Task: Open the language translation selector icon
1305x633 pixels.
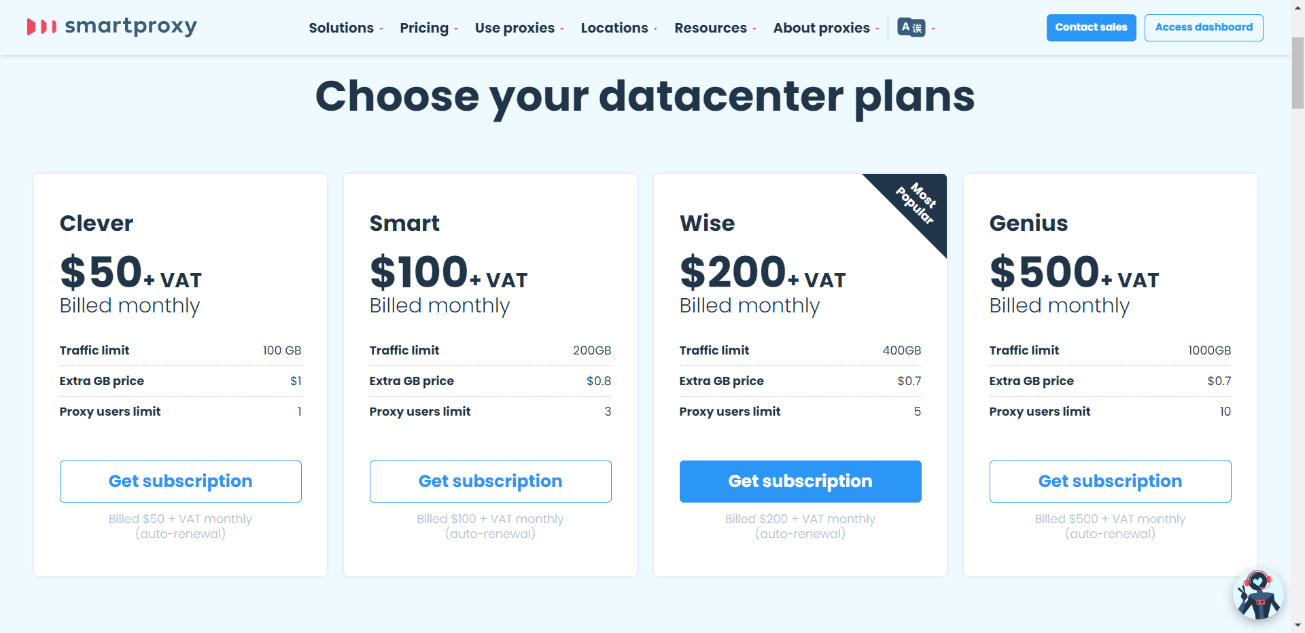Action: (911, 27)
